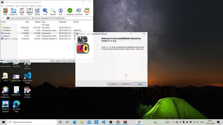Open Microsoft Edge desktop shortcut

pyautogui.click(x=16, y=107)
